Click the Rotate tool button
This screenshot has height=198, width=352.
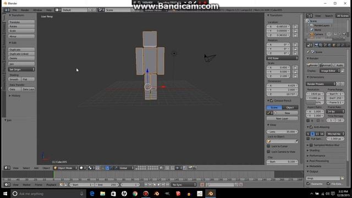point(21,26)
